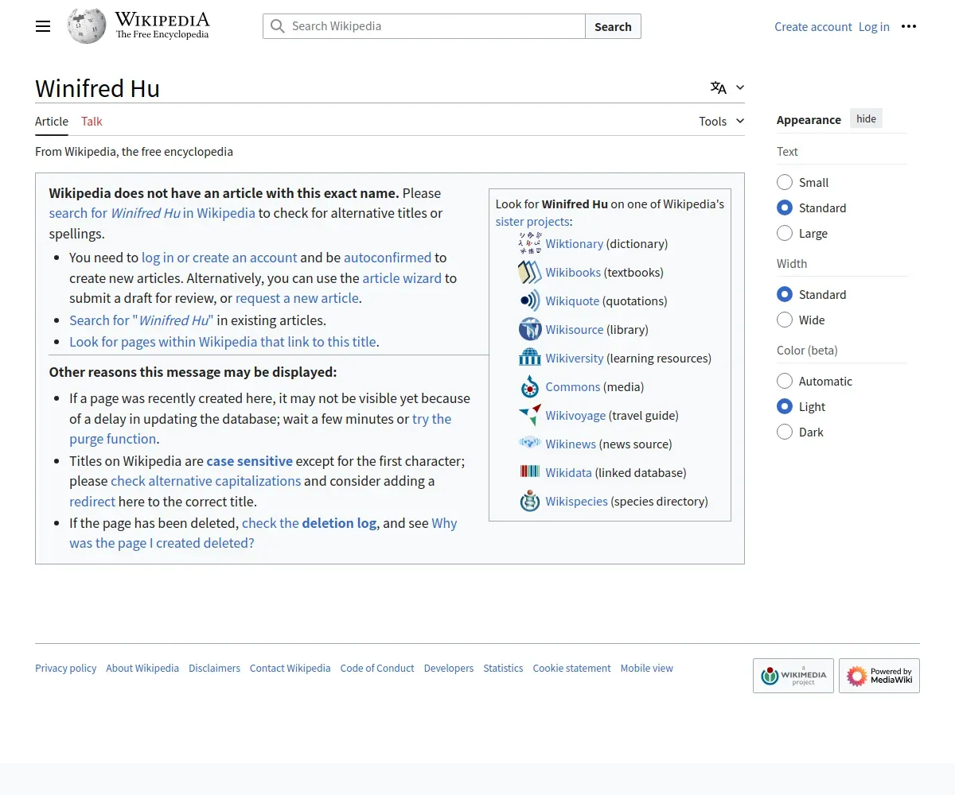Click into Search Wikipedia field
Screen dimensions: 955x795
(424, 26)
